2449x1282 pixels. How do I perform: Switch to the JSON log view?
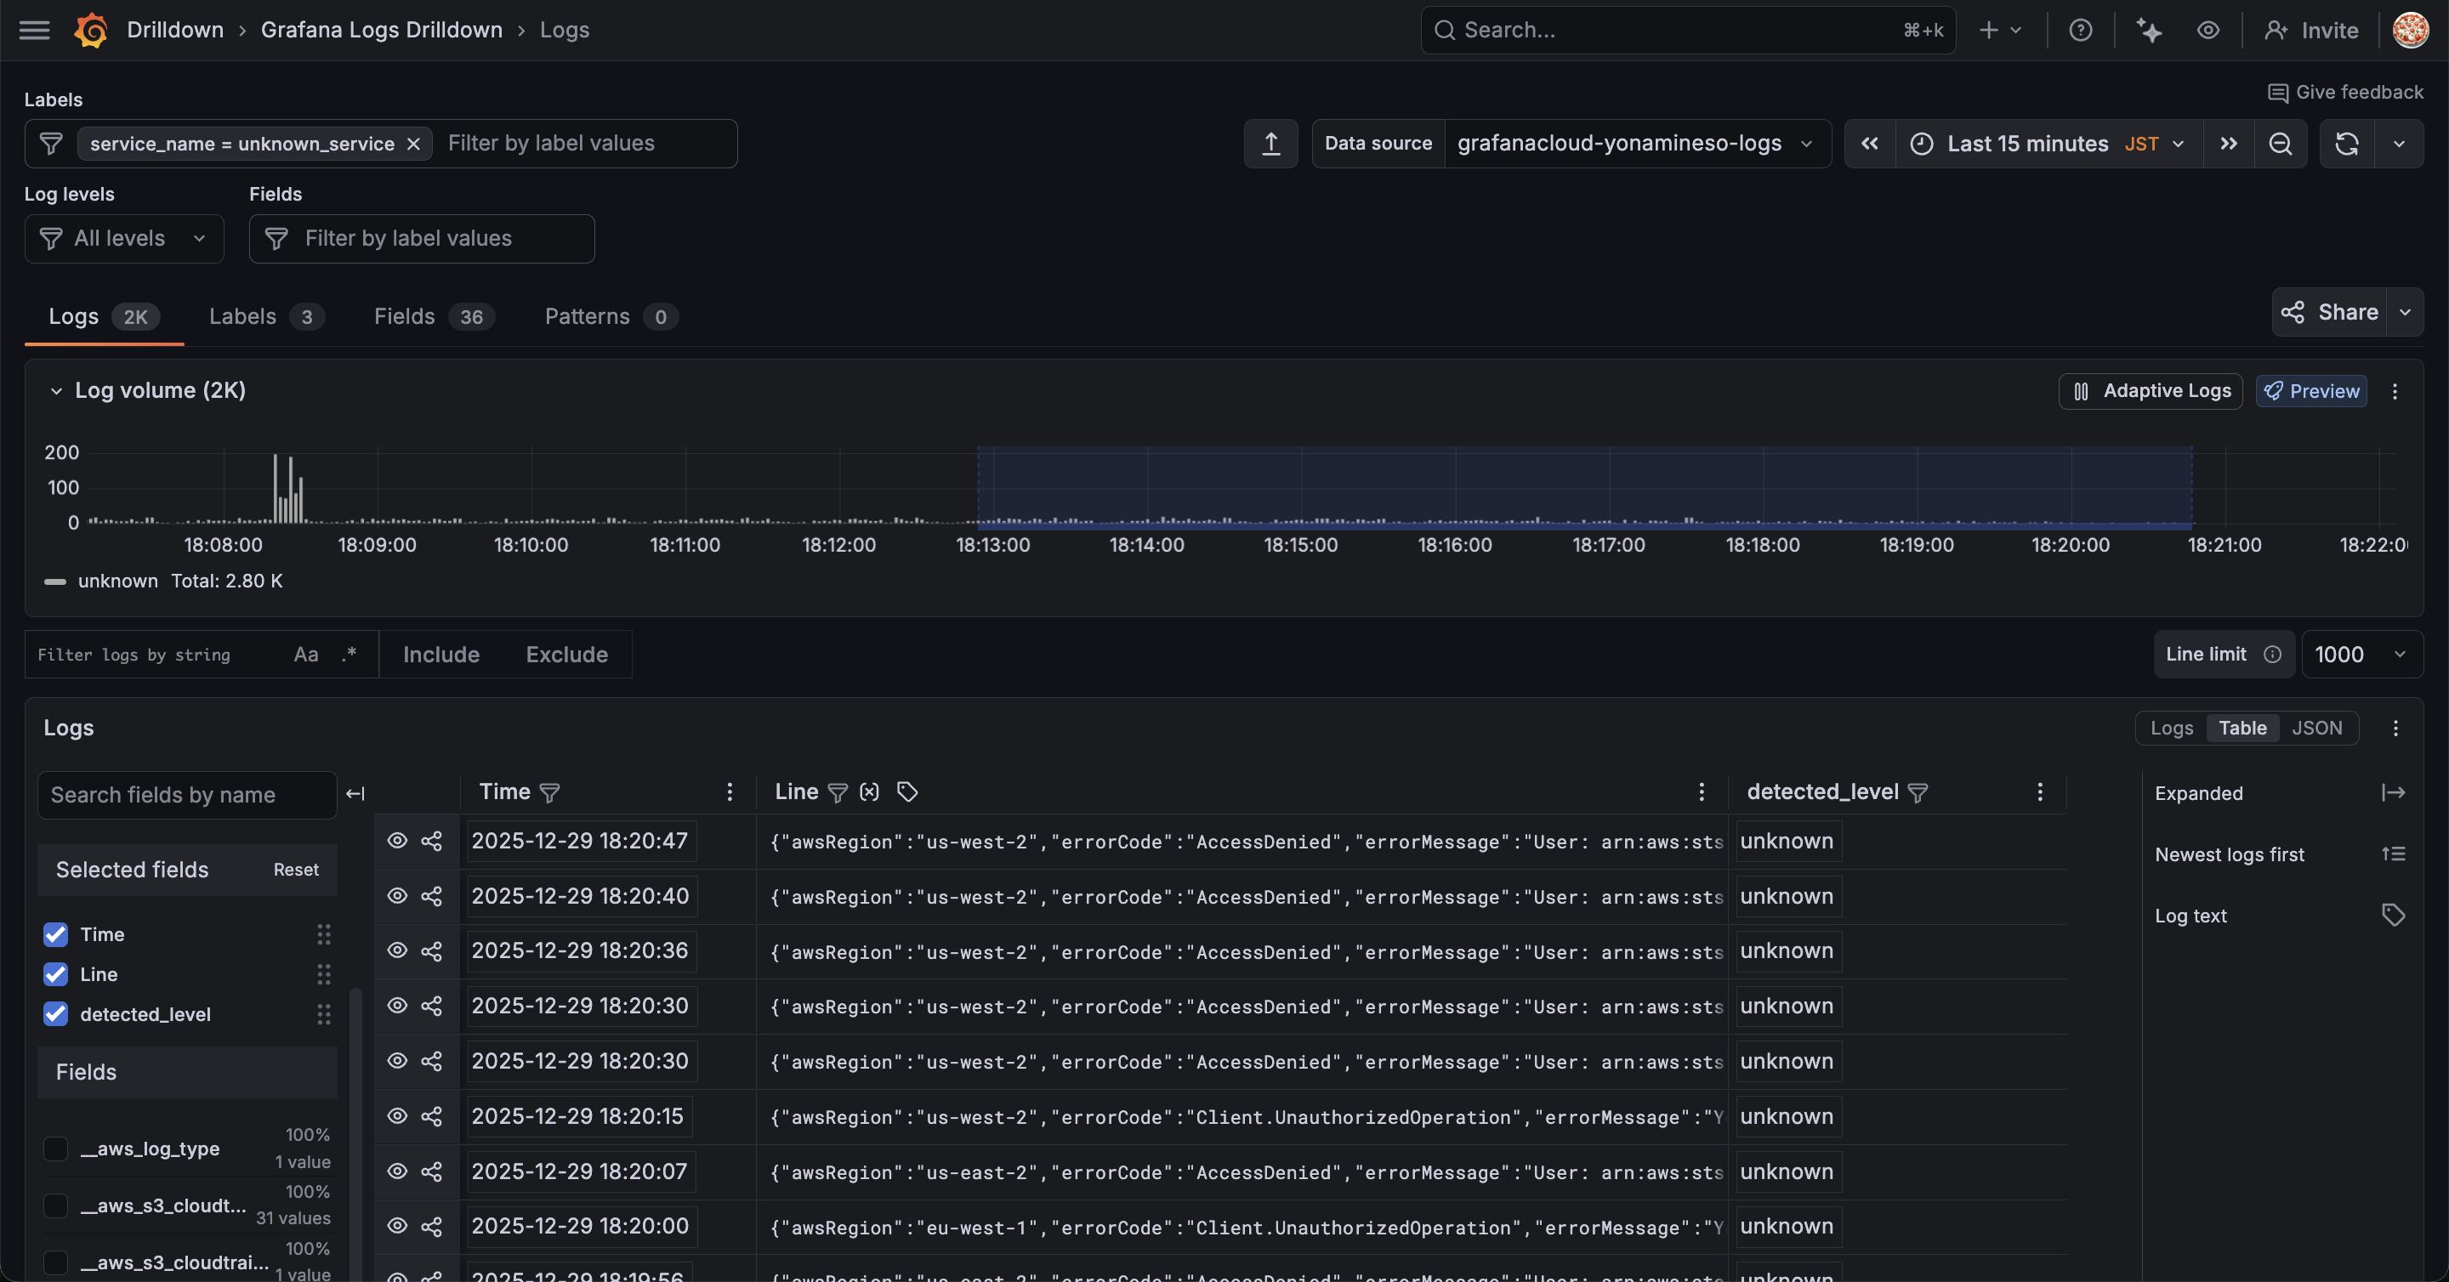click(2315, 728)
